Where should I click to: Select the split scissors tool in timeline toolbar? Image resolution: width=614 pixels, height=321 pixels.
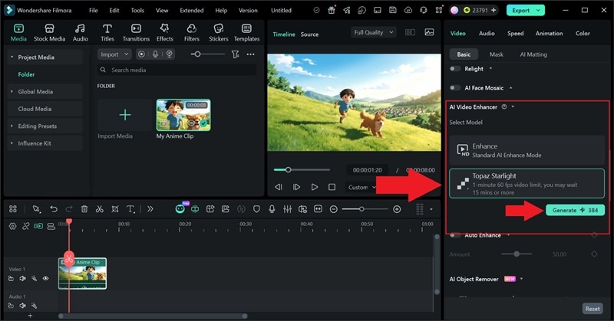tap(99, 209)
